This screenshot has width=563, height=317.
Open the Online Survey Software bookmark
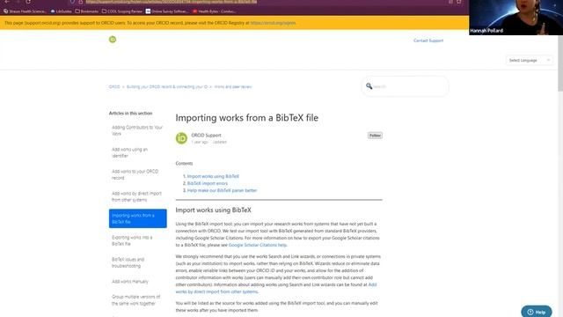pos(167,11)
